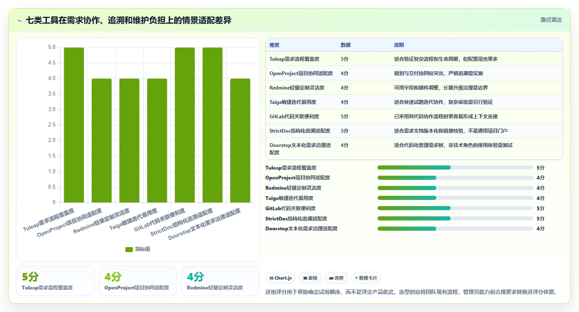The image size is (579, 312).
Task: Toggle the 指标值 legend entry under the chart
Action: click(138, 249)
